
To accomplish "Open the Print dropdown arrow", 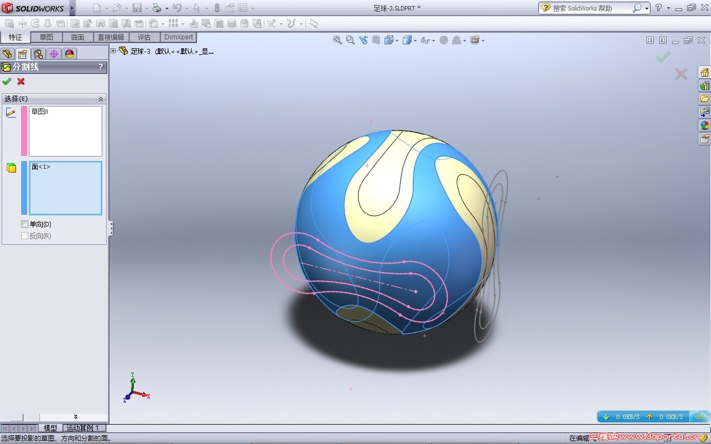I will click(x=166, y=8).
